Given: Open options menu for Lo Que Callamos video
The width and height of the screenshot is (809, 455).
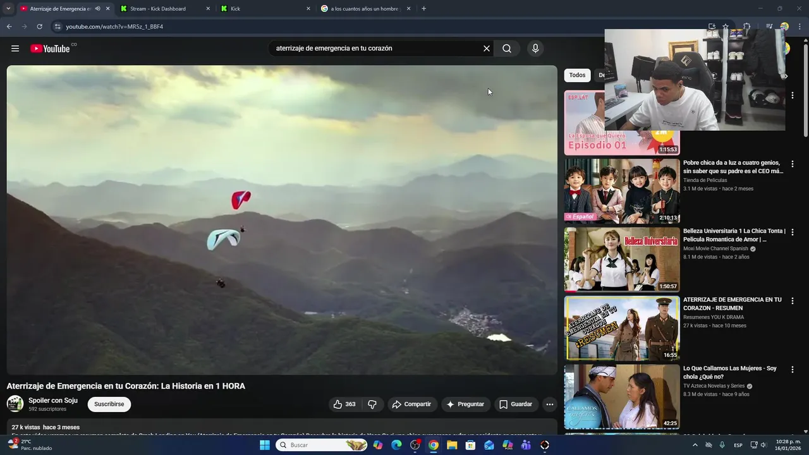Looking at the screenshot, I should (793, 369).
